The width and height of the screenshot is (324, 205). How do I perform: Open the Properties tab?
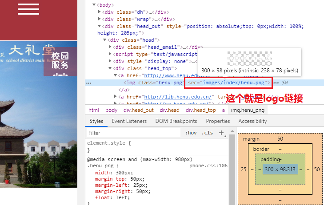(218, 121)
